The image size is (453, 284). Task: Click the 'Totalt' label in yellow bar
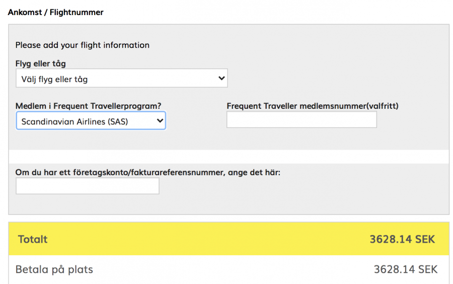click(x=33, y=239)
